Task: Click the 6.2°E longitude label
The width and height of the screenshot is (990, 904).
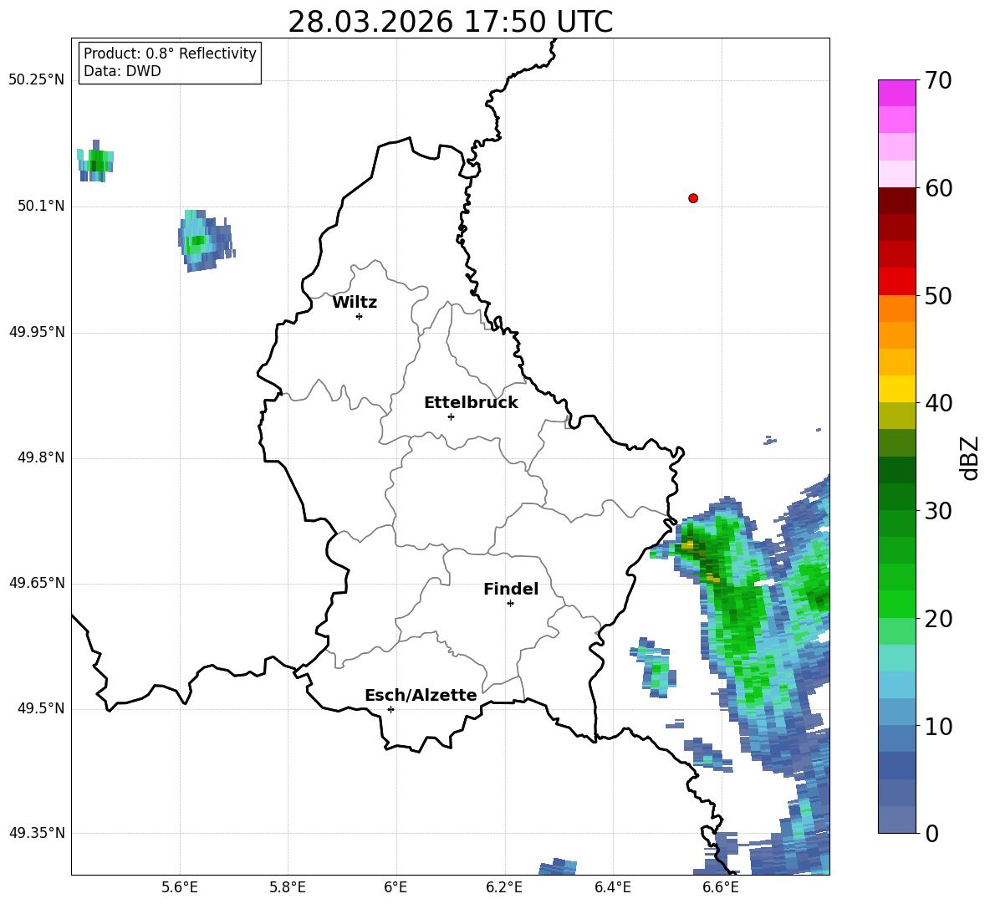Action: 504,887
